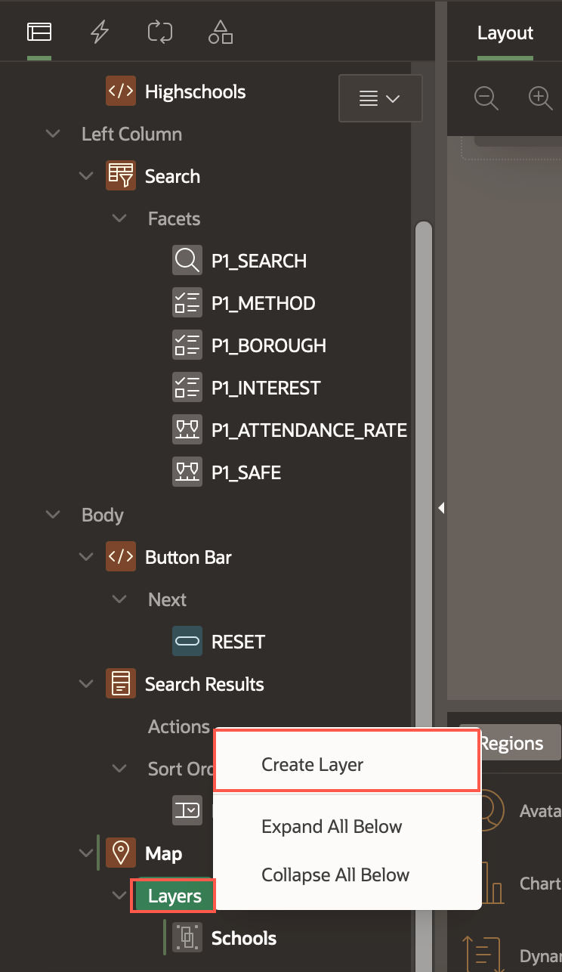Screen dimensions: 562x972
Task: Click the zoom in icon in Layout panel
Action: (x=540, y=98)
